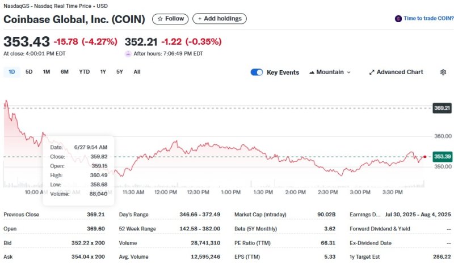Toggle the Key Events switch
The height and width of the screenshot is (265, 454).
[x=257, y=72]
